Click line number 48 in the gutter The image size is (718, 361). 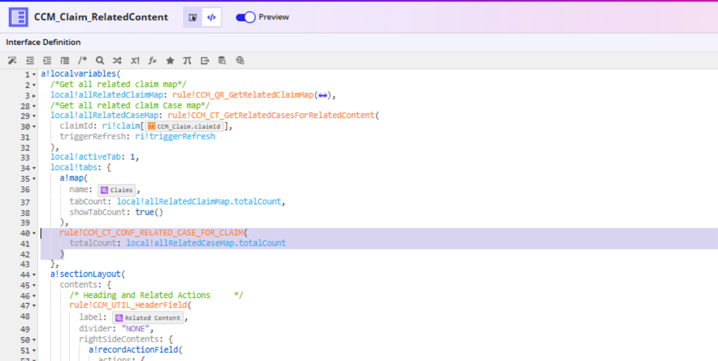[x=25, y=316]
